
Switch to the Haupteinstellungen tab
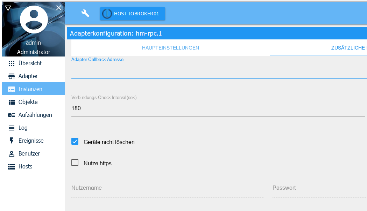pyautogui.click(x=170, y=48)
